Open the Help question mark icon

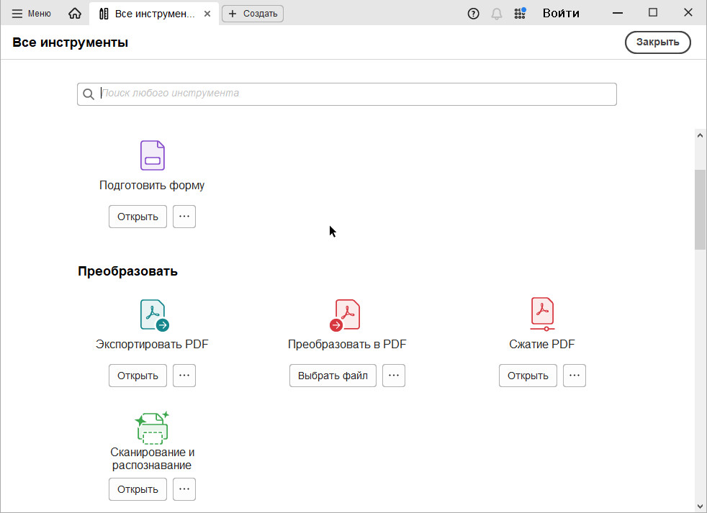[473, 14]
